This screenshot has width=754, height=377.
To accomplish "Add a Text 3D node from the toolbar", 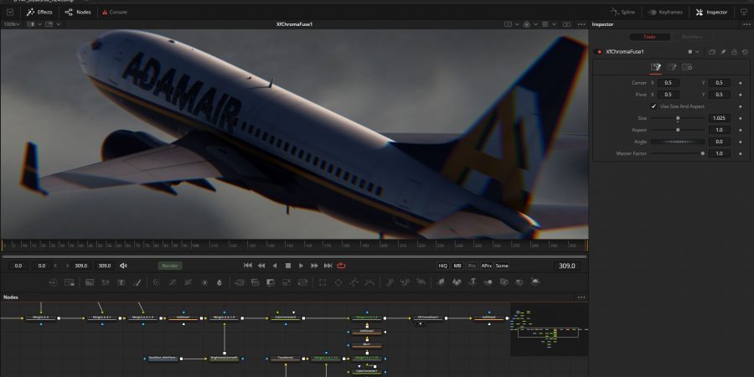I will pyautogui.click(x=473, y=282).
